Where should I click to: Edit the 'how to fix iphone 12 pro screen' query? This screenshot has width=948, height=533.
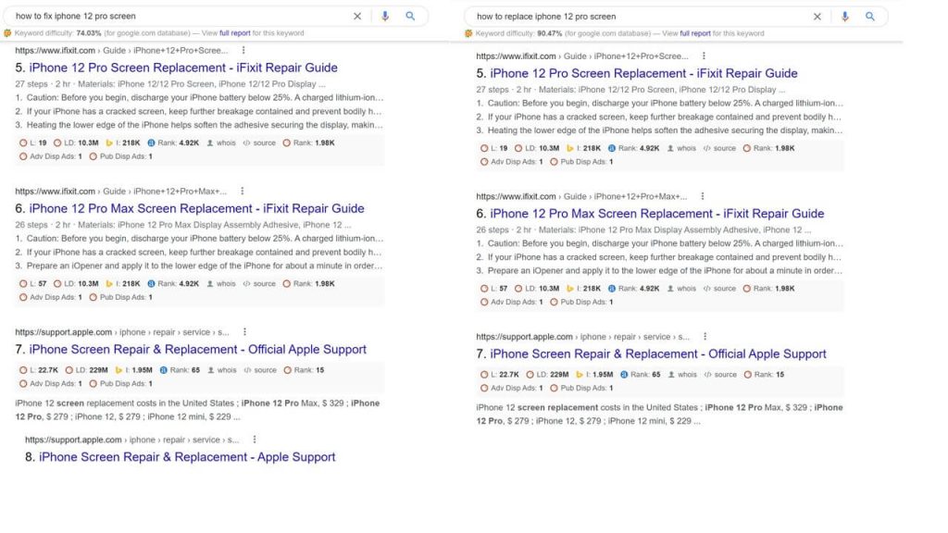(76, 17)
